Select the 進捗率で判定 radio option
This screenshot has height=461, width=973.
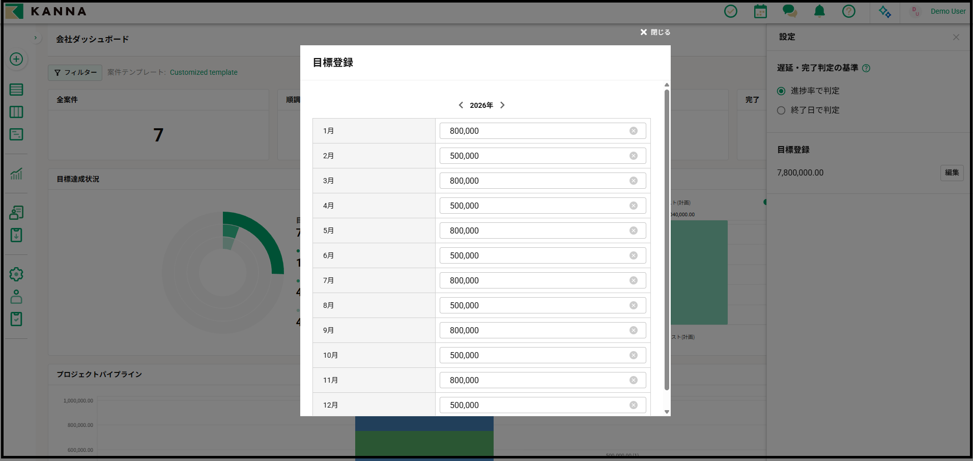781,91
